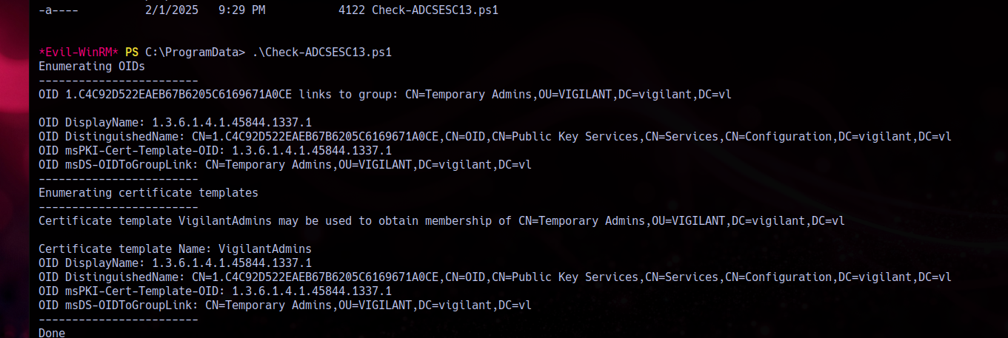The image size is (1008, 338).
Task: Click the 'may be used to obtain membership' line
Action: 441,221
